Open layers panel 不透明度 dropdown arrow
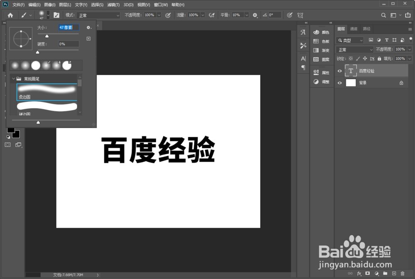Image resolution: width=415 pixels, height=279 pixels. [410, 49]
